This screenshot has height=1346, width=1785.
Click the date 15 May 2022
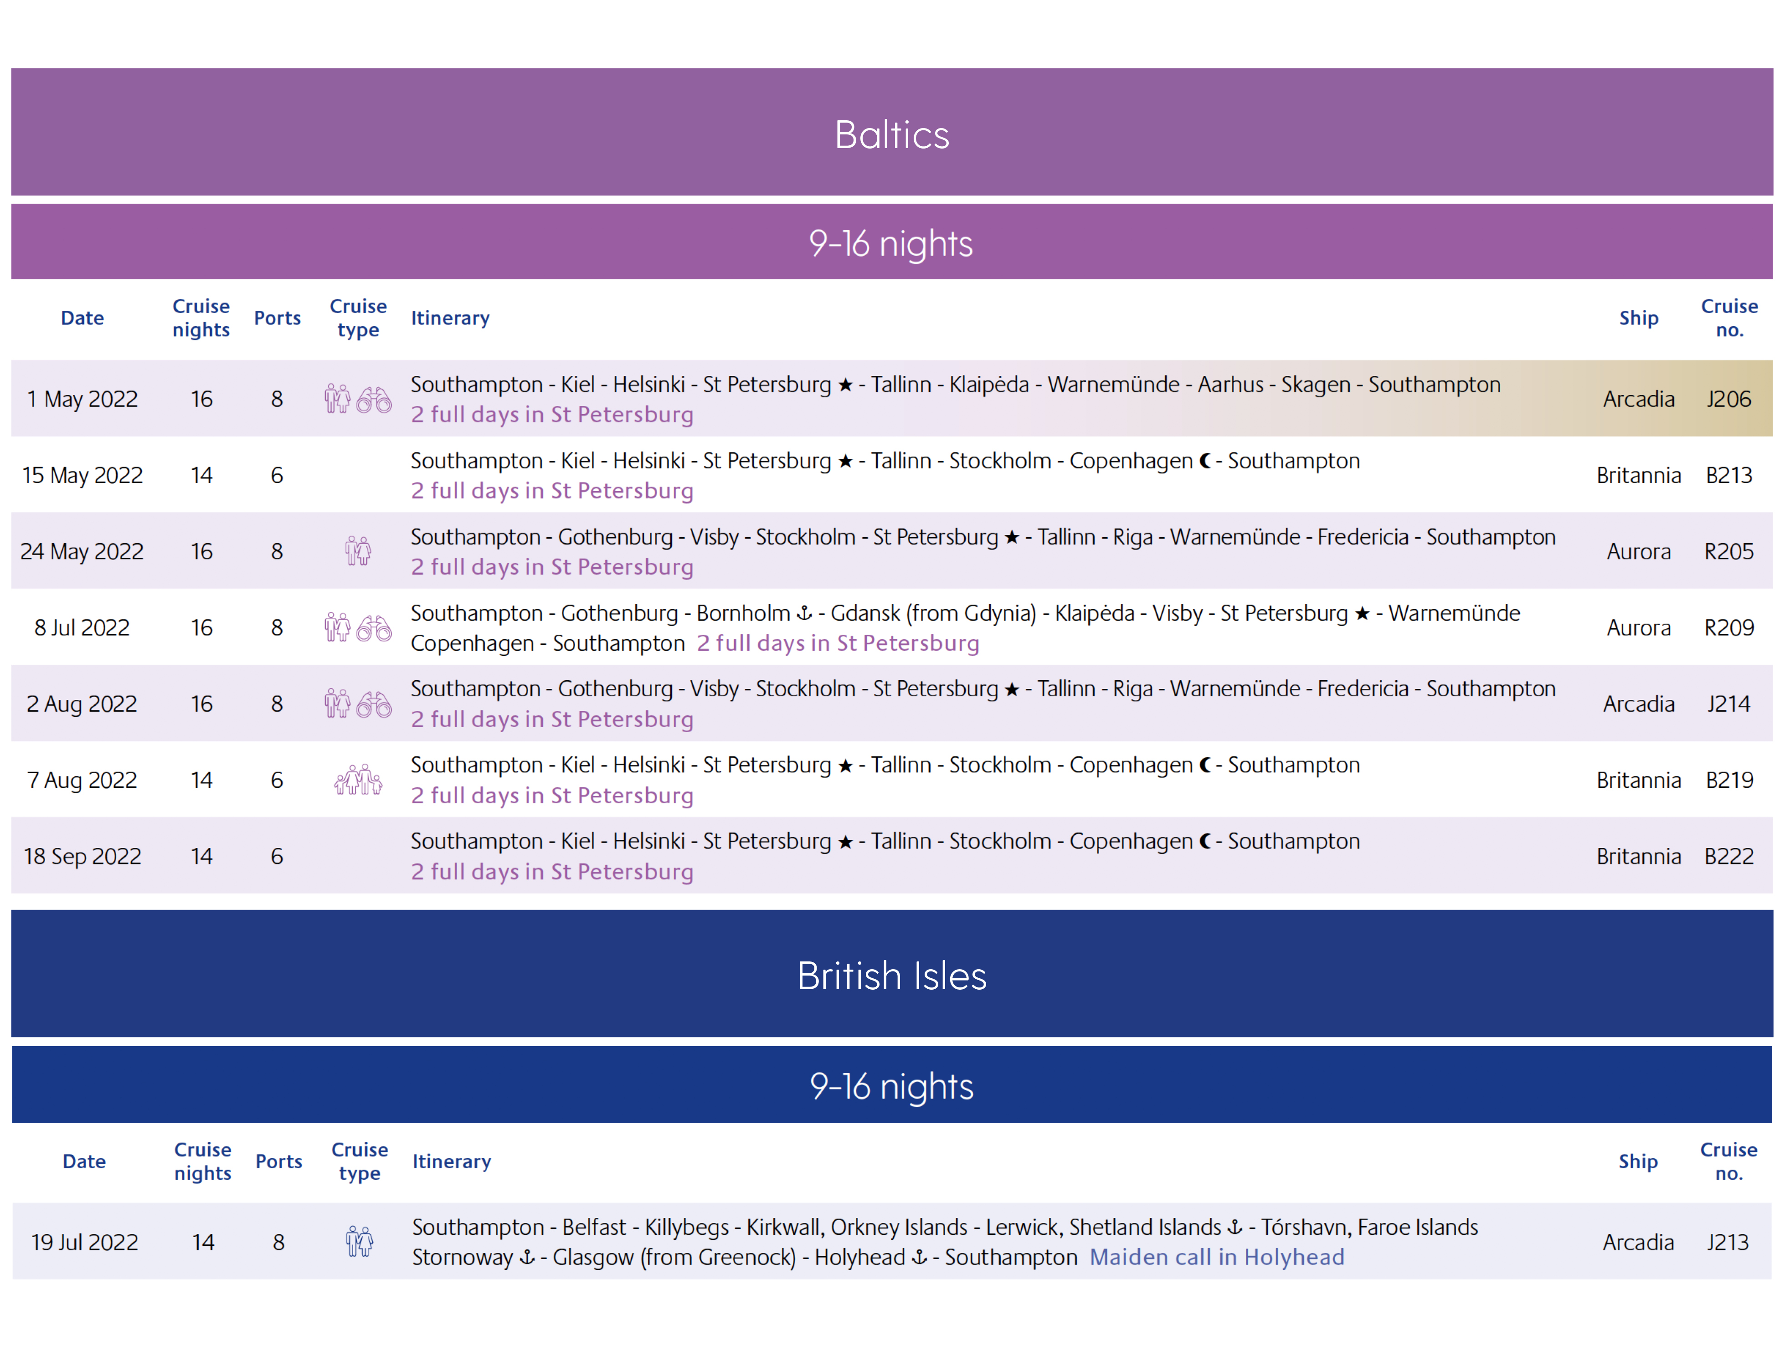click(82, 475)
